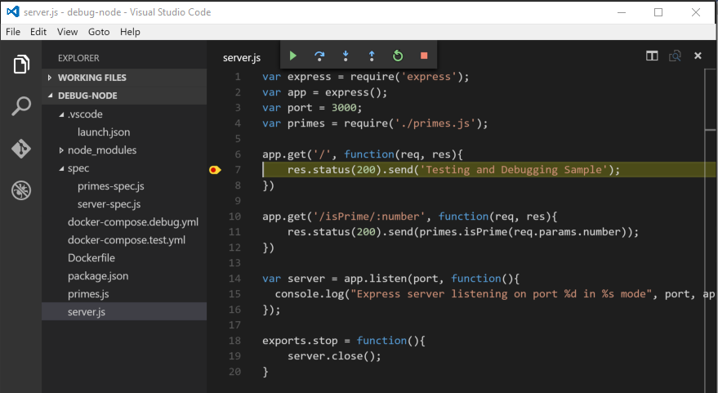Image resolution: width=718 pixels, height=393 pixels.
Task: Open server-spec.js file
Action: pos(109,203)
